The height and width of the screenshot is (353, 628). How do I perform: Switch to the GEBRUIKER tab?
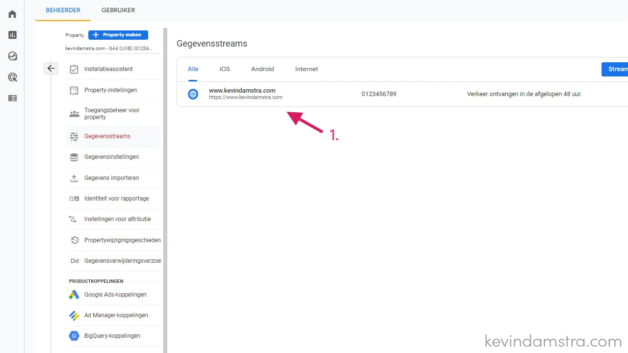point(118,10)
